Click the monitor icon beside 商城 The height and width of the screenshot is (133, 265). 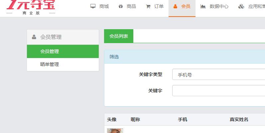(93, 6)
